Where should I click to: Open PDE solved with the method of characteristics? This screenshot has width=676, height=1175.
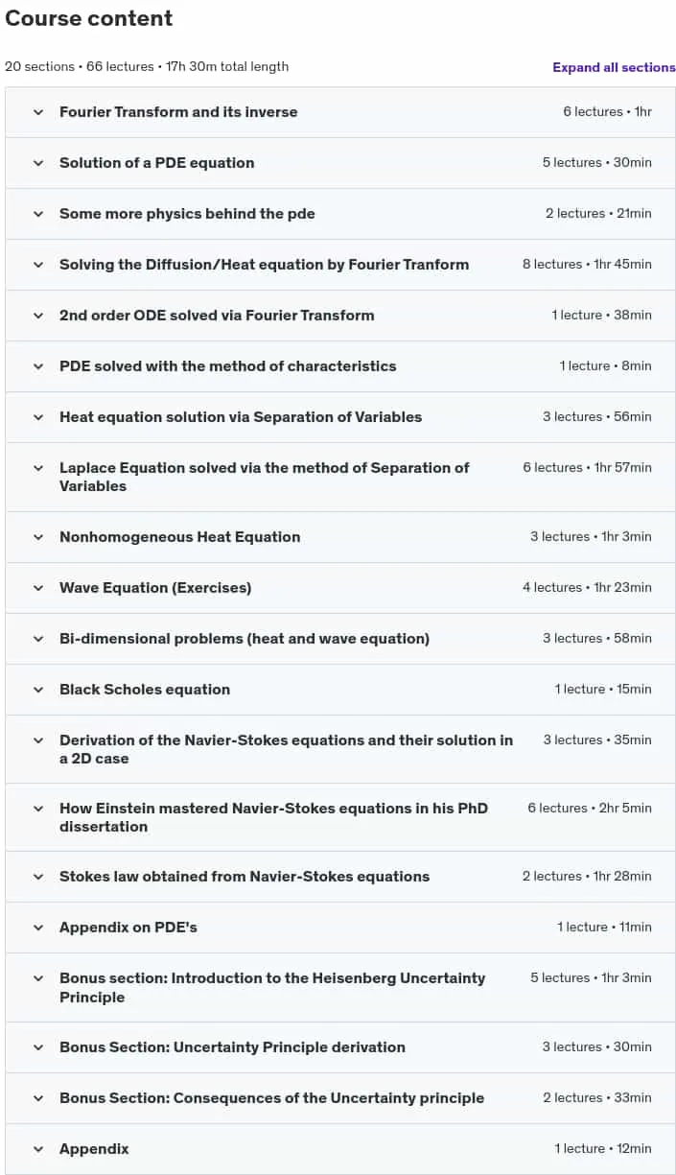340,366
